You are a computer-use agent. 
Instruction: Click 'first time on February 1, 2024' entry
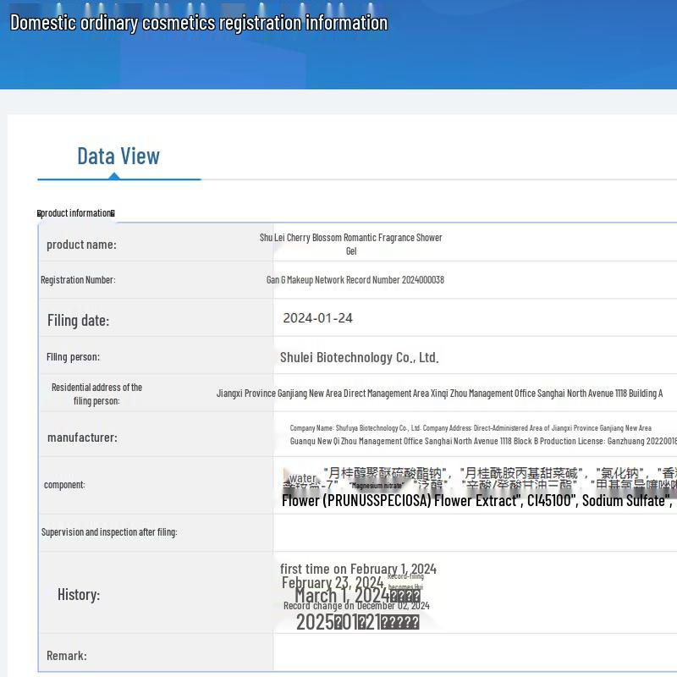(x=358, y=569)
